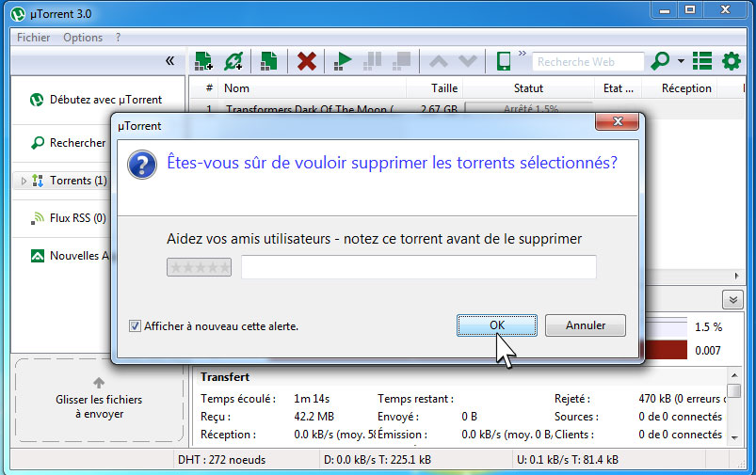The image size is (756, 475).
Task: Click the Nouvelles green sidebar icon
Action: point(38,256)
